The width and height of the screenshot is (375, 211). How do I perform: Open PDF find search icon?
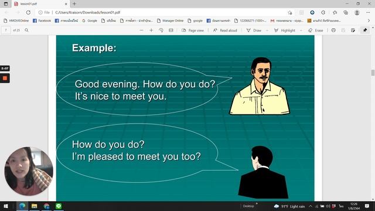(x=26, y=30)
